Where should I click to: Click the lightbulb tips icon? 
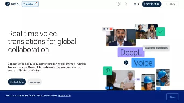coord(126,4)
